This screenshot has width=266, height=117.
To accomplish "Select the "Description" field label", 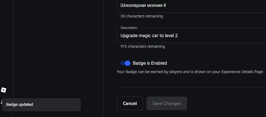I will [x=129, y=28].
